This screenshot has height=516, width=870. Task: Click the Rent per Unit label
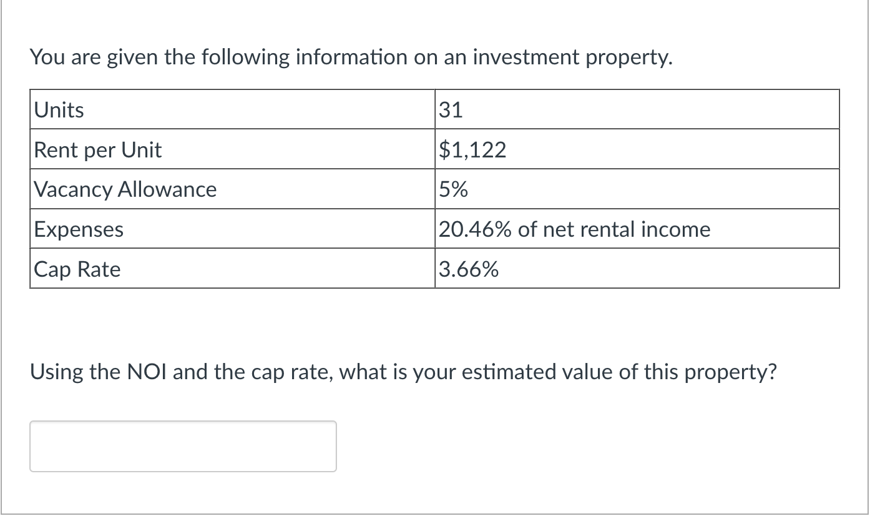point(97,149)
